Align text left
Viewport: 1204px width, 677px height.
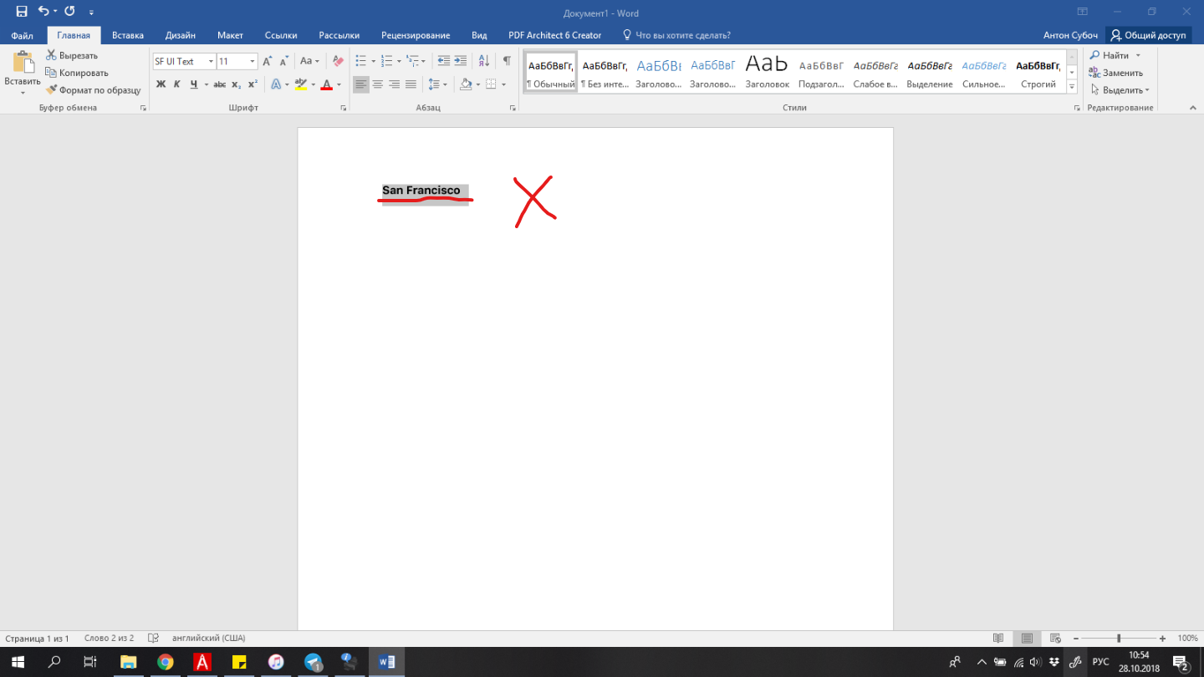pyautogui.click(x=360, y=84)
